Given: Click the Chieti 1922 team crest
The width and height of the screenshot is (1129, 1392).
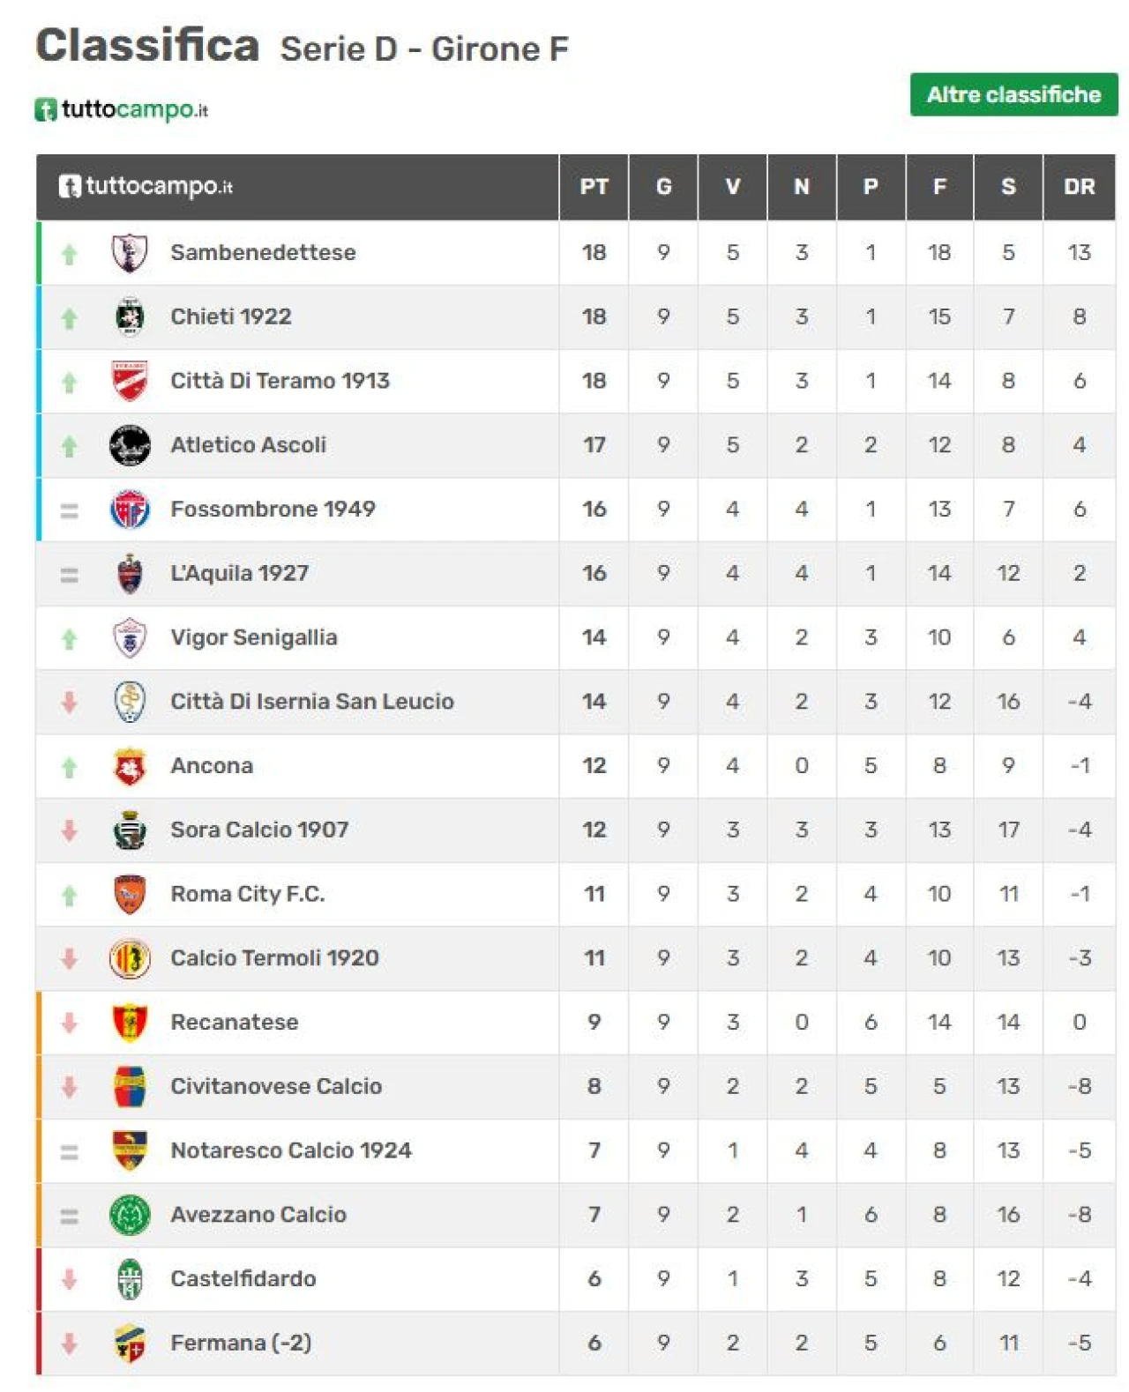Looking at the screenshot, I should (130, 317).
